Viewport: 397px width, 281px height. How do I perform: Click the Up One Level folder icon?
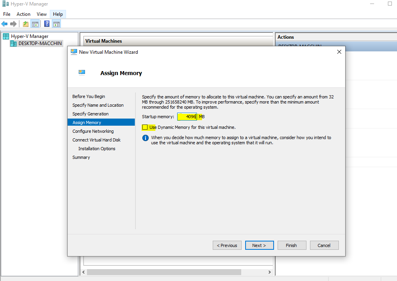click(x=26, y=24)
